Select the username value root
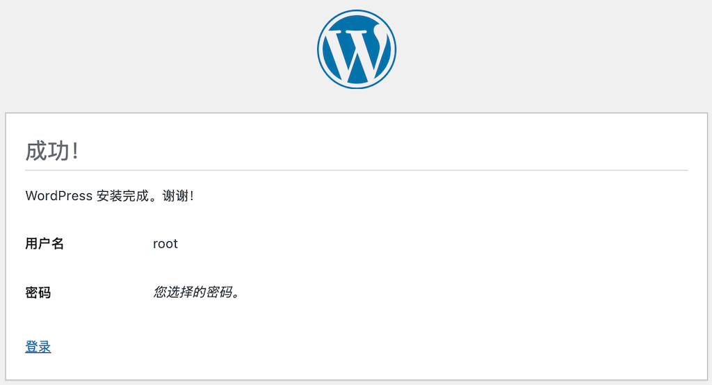 point(165,244)
